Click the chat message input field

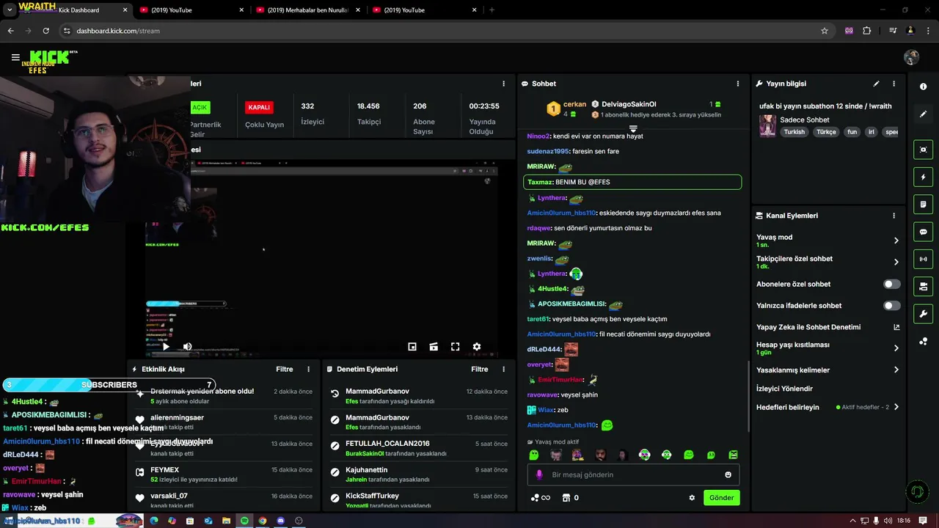(x=633, y=474)
